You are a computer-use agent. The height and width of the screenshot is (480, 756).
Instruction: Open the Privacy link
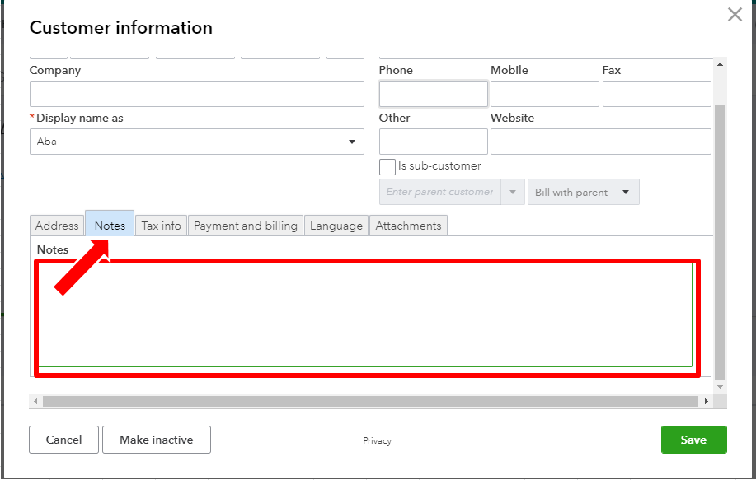coord(377,440)
